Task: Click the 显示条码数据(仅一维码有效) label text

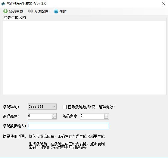Action: 91,107
